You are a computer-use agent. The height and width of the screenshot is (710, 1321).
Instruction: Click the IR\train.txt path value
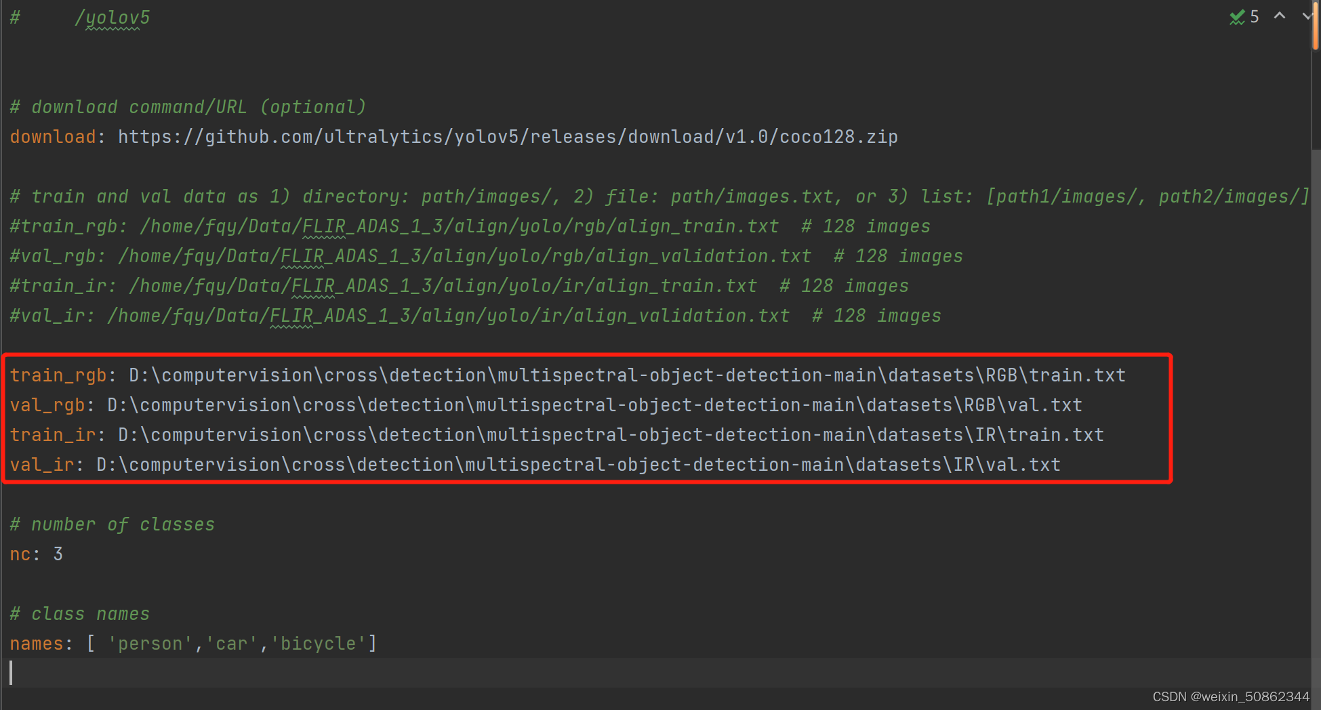coord(611,435)
